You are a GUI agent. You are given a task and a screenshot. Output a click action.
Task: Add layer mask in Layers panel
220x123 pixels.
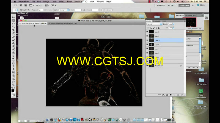(x=167, y=95)
